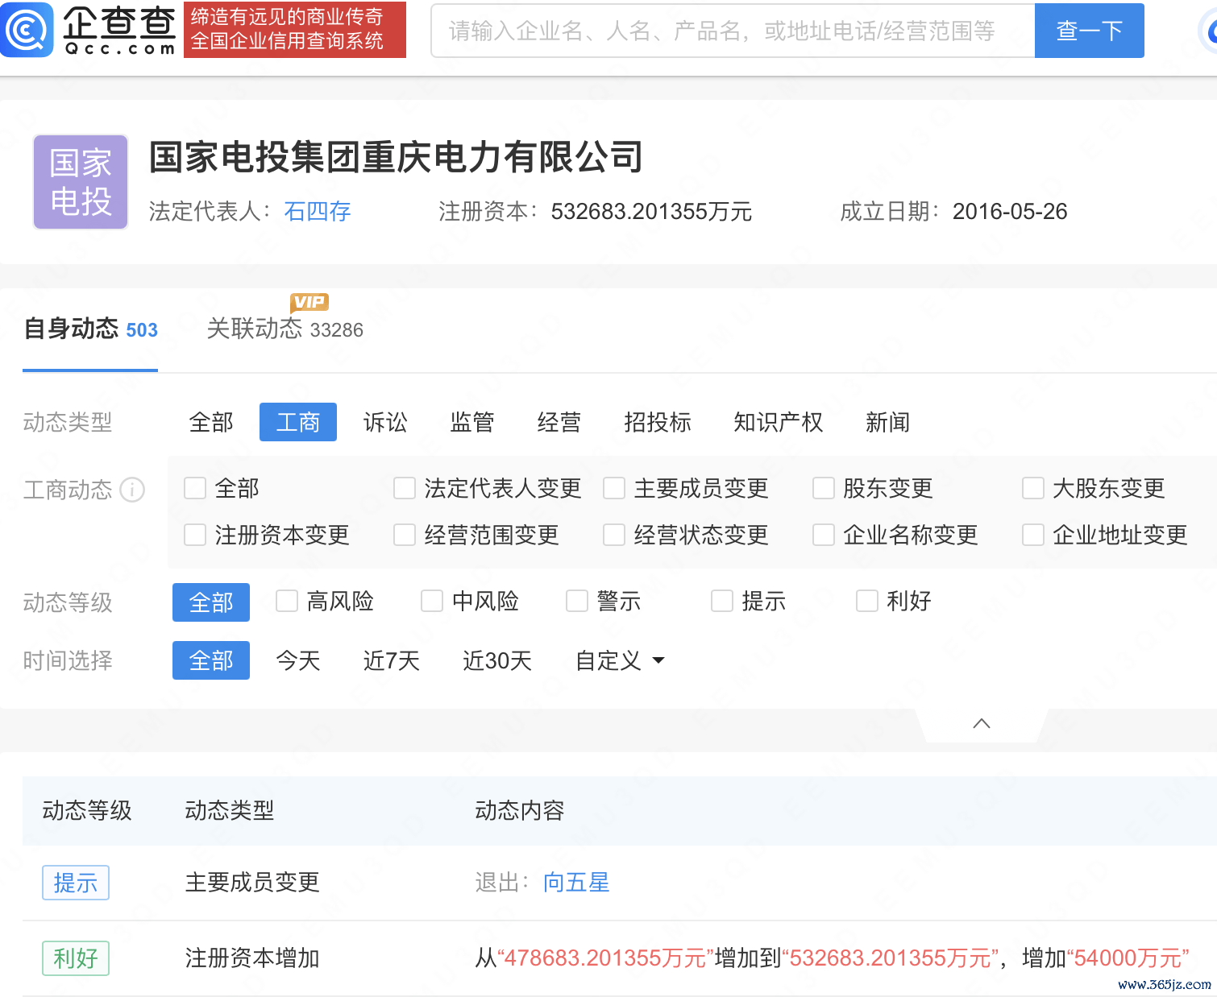Select the 监管 dynamic type
The width and height of the screenshot is (1217, 997).
tap(472, 422)
